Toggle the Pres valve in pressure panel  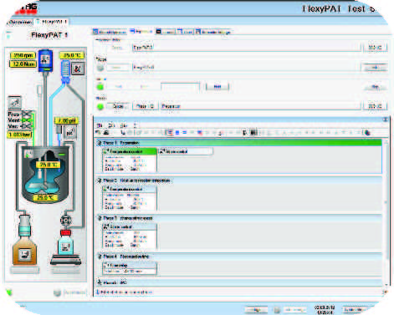(27, 114)
